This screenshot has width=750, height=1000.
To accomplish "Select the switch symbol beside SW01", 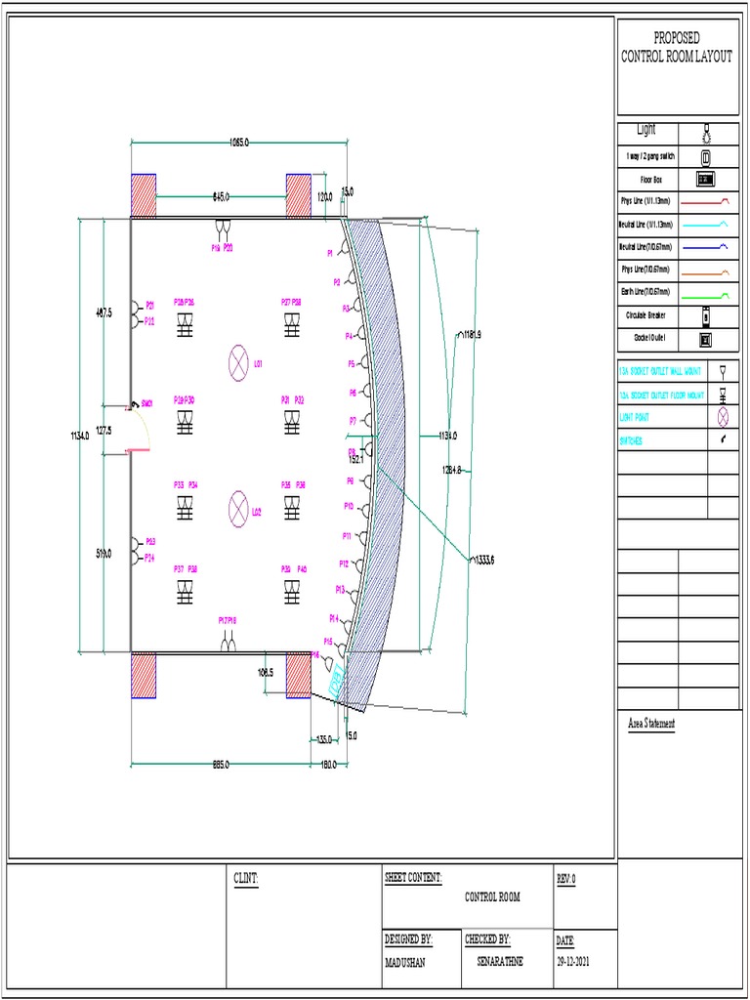I will [x=135, y=404].
